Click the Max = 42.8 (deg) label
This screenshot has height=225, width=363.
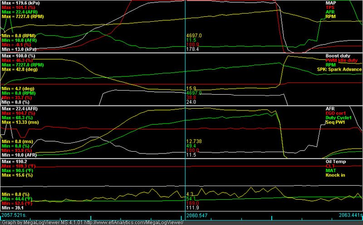tap(20, 70)
